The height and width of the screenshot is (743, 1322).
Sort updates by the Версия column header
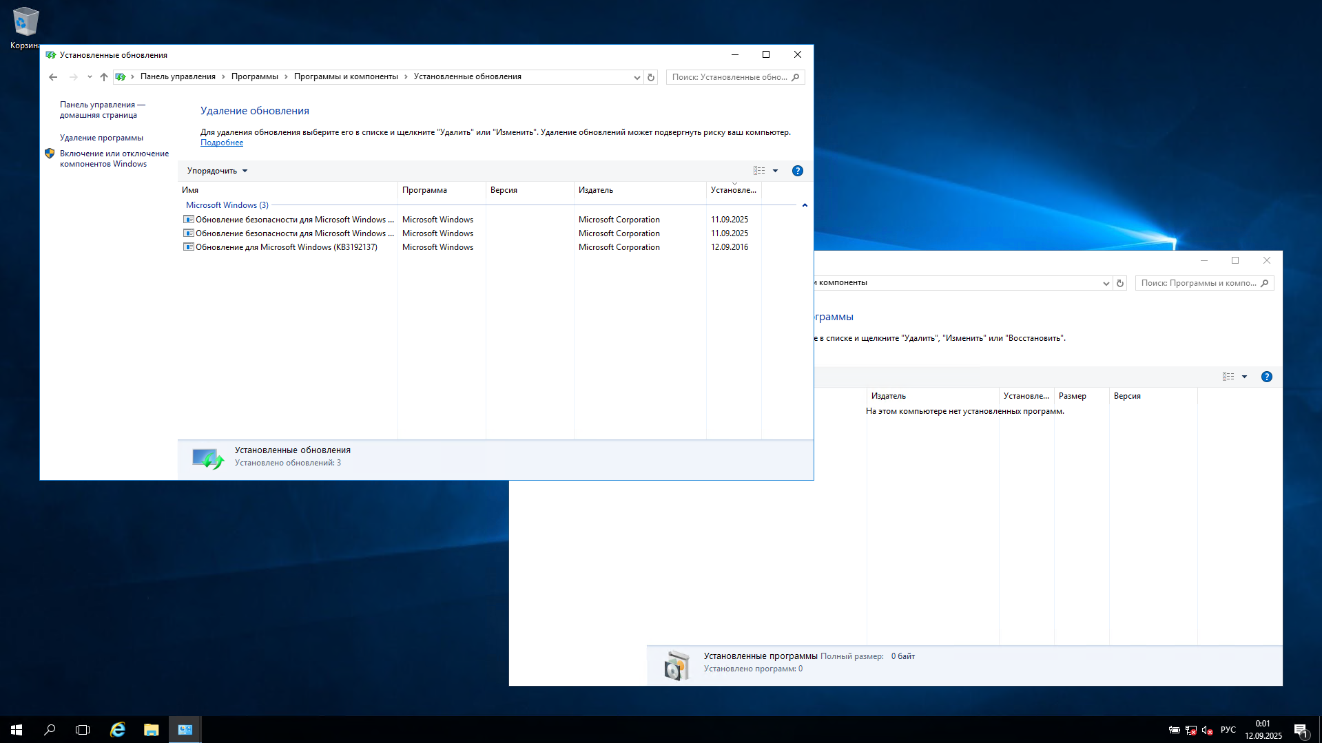530,190
